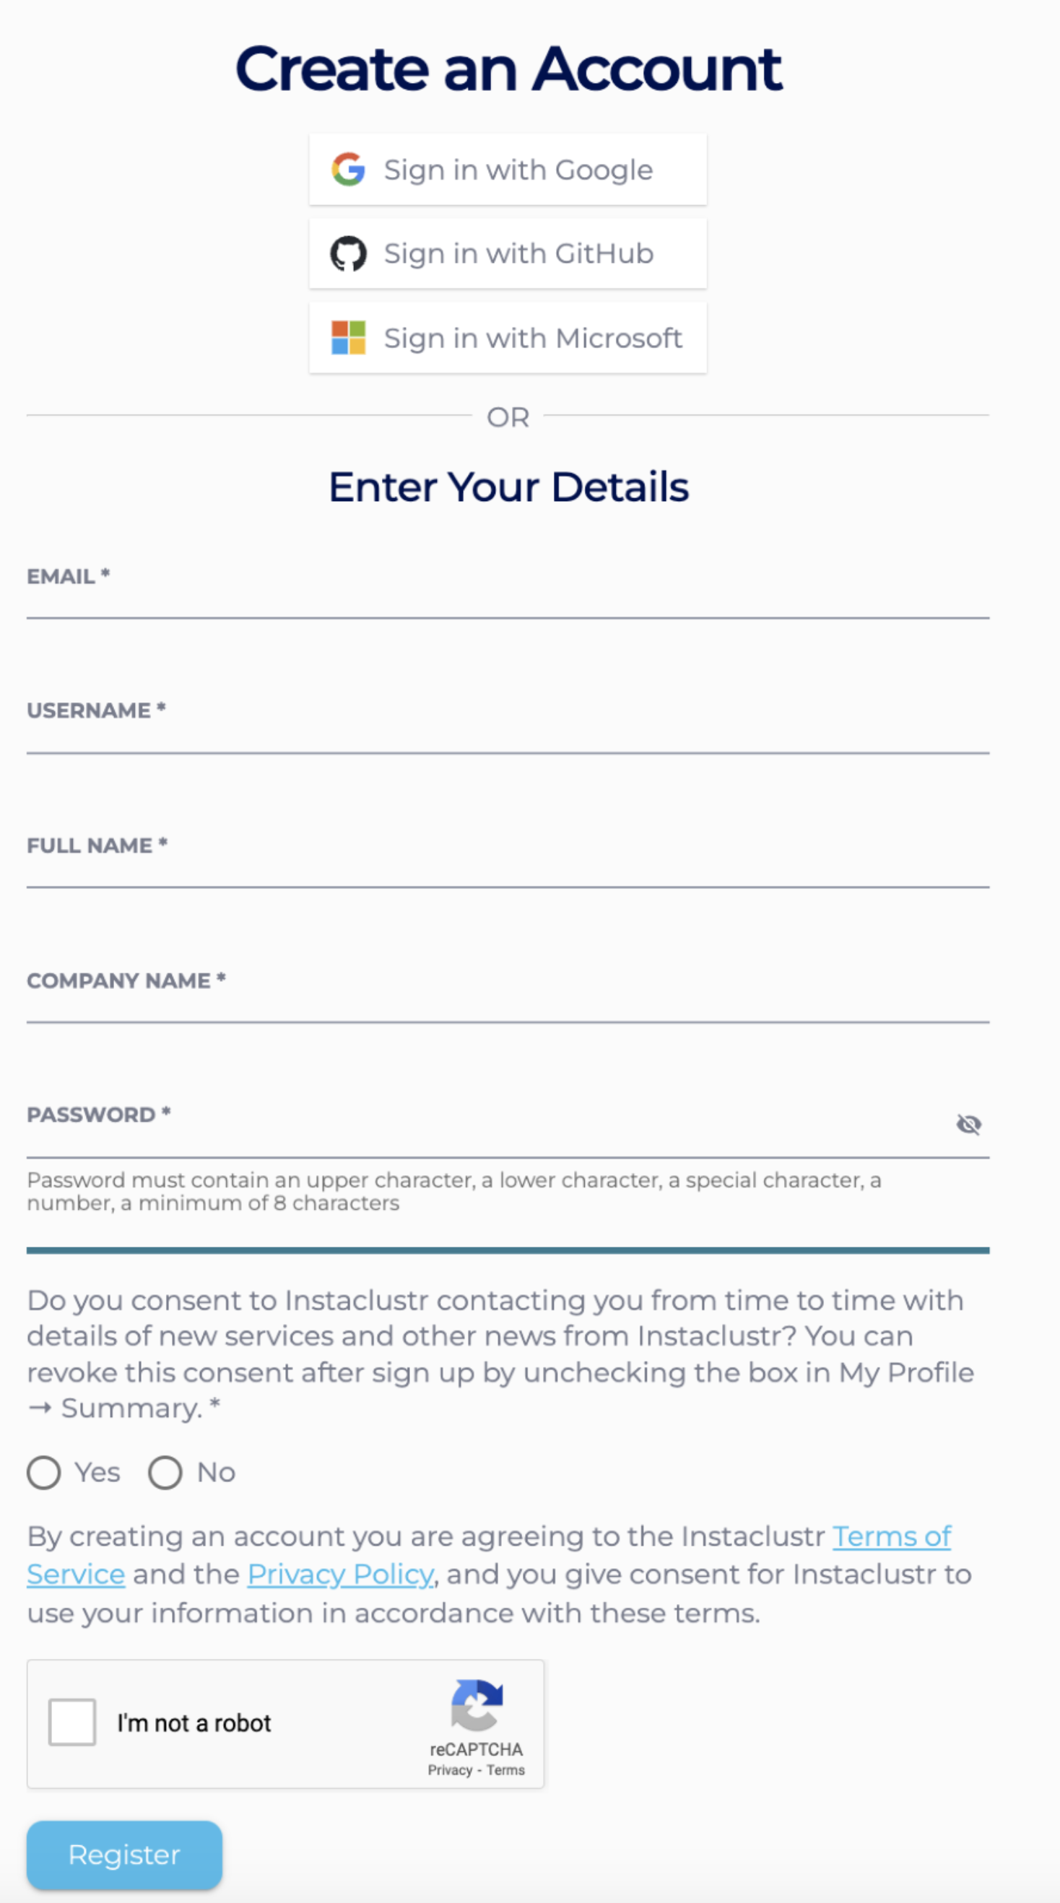Select No for marketing consent

(165, 1472)
